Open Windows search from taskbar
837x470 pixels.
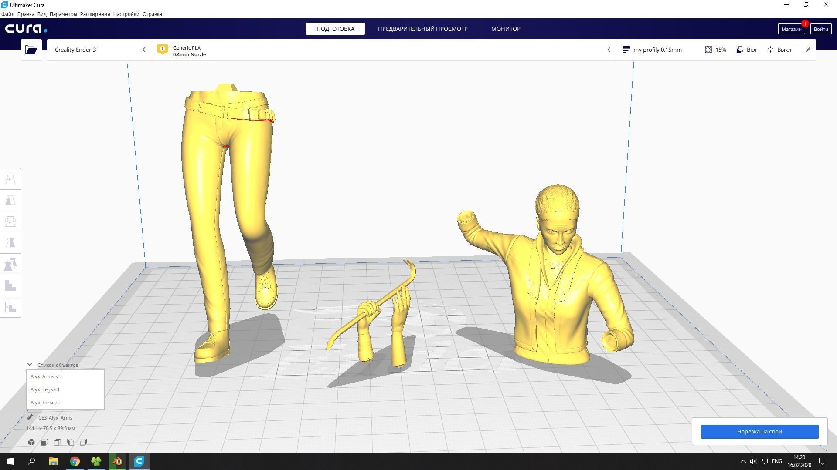click(x=31, y=461)
